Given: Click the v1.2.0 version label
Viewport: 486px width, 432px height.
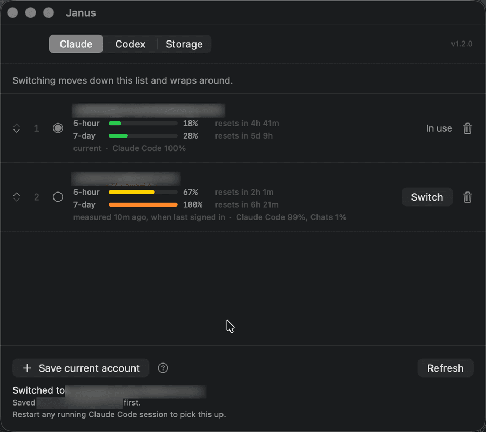Looking at the screenshot, I should pos(462,44).
